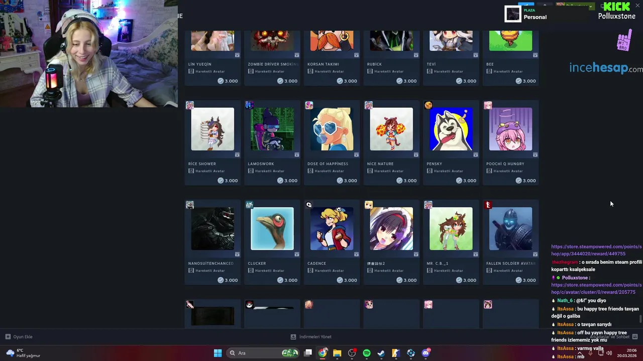Select the Lamoswork avatar thumbnail
Image resolution: width=643 pixels, height=361 pixels.
[x=272, y=129]
